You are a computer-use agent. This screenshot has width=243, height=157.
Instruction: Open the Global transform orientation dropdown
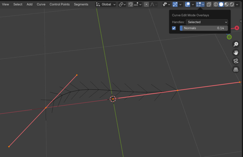[x=105, y=5]
